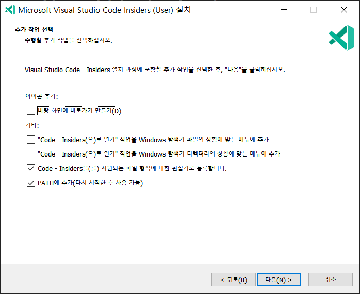Click the large VS Code Insiders logo
The height and width of the screenshot is (294, 360).
[341, 38]
